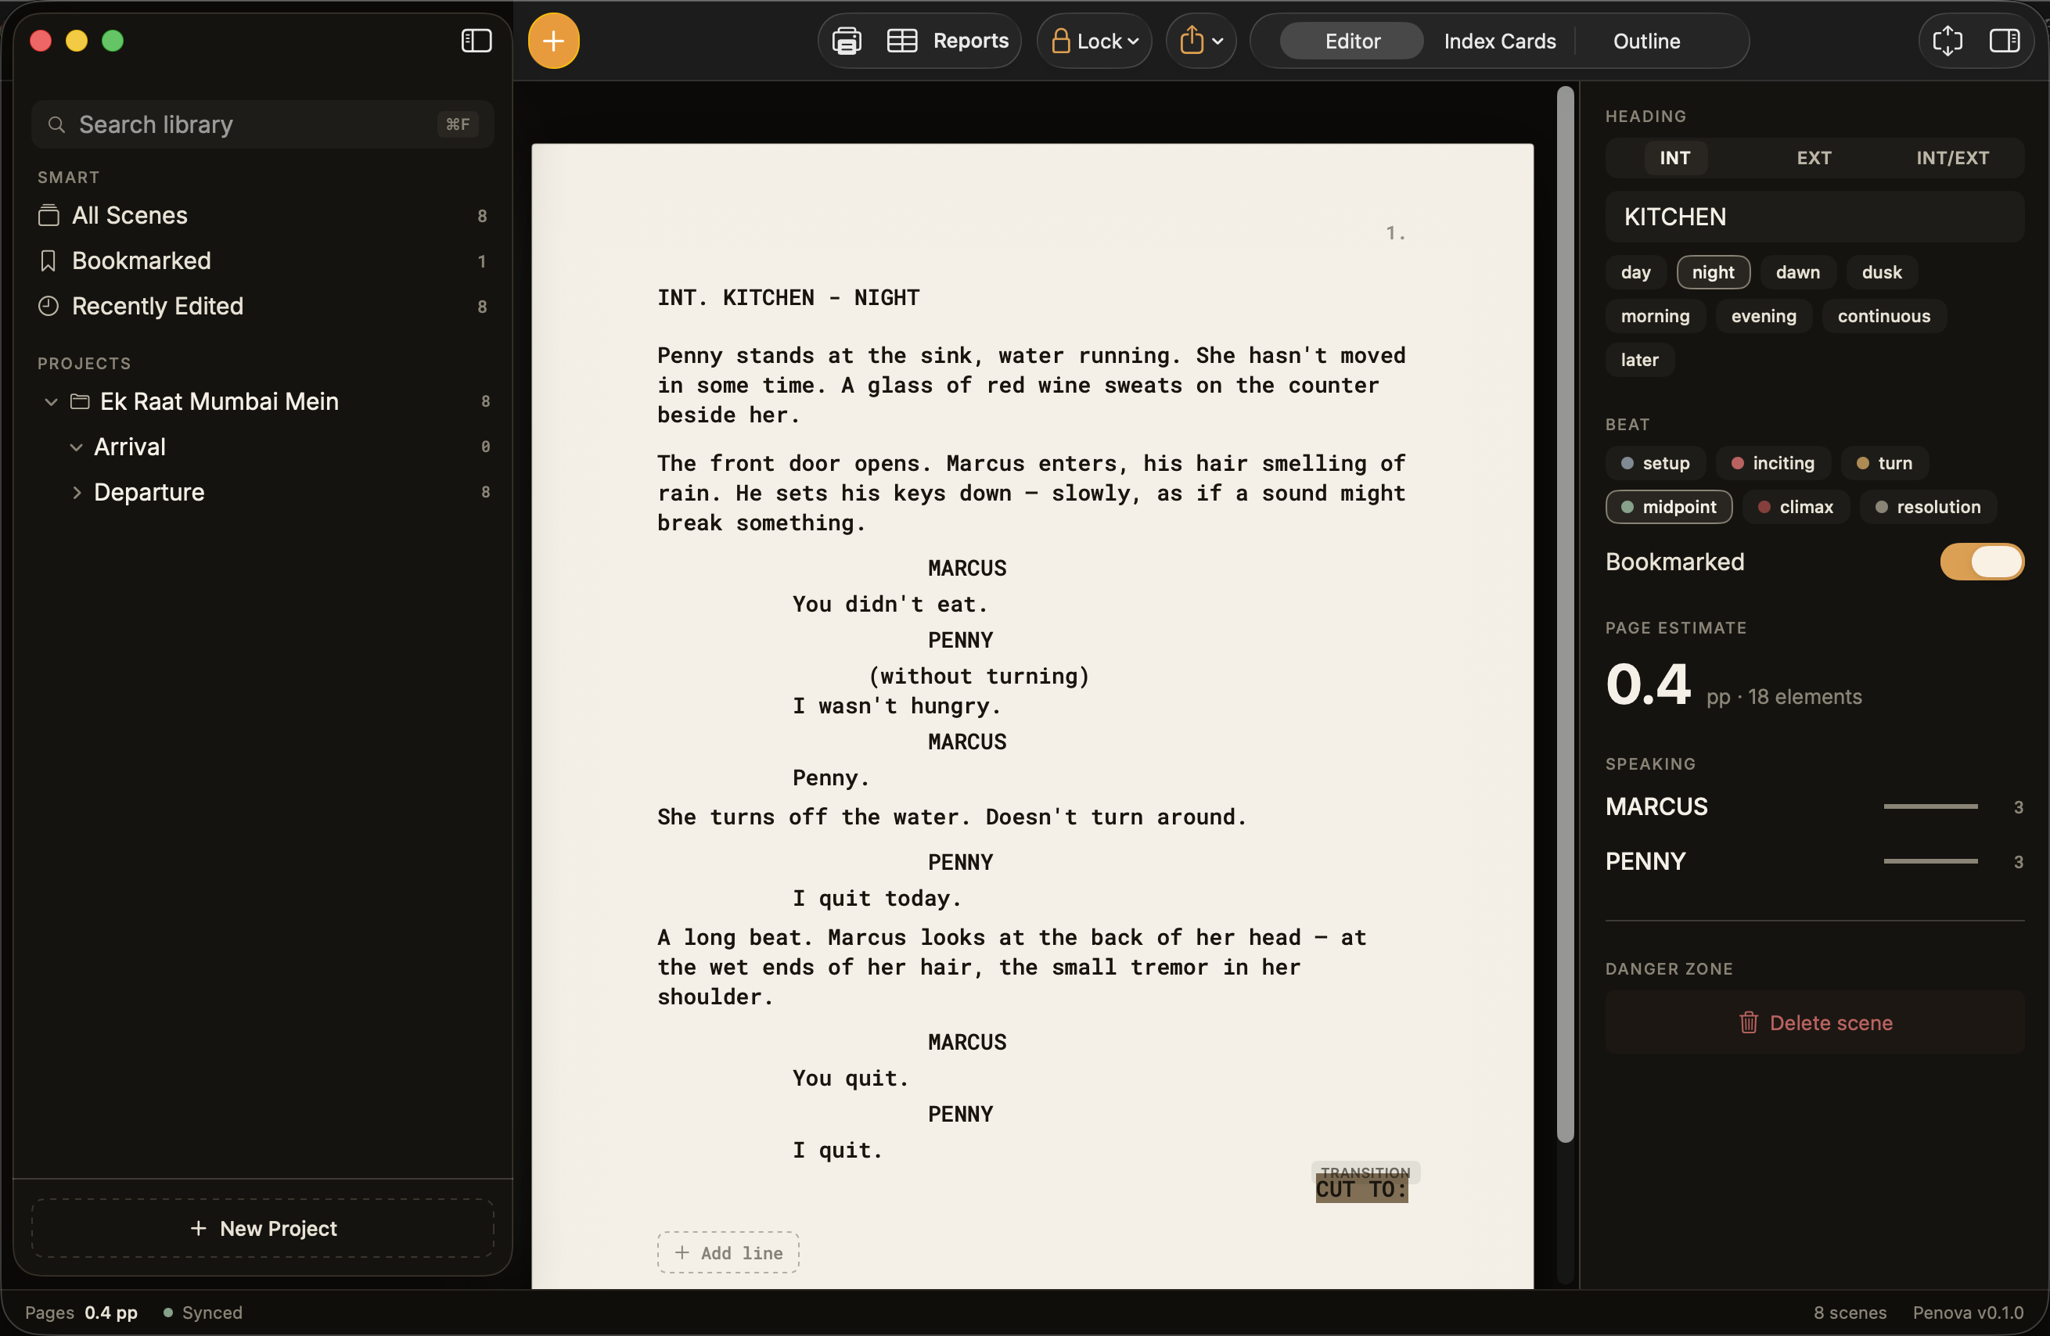Select the morning time chip

[1655, 316]
